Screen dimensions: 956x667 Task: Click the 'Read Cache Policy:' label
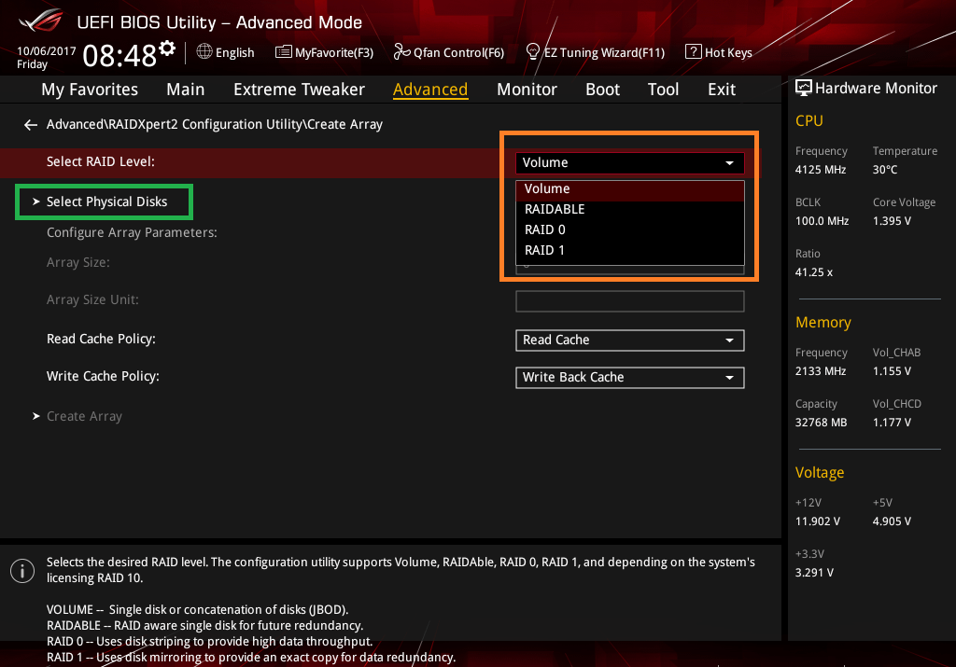pos(101,340)
